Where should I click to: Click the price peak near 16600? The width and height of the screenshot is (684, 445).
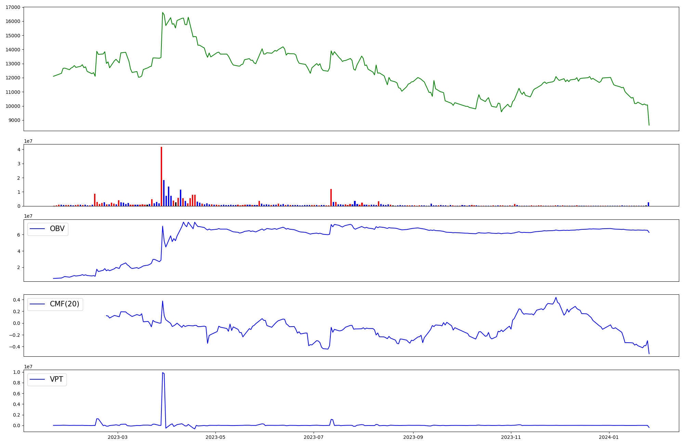pos(162,13)
